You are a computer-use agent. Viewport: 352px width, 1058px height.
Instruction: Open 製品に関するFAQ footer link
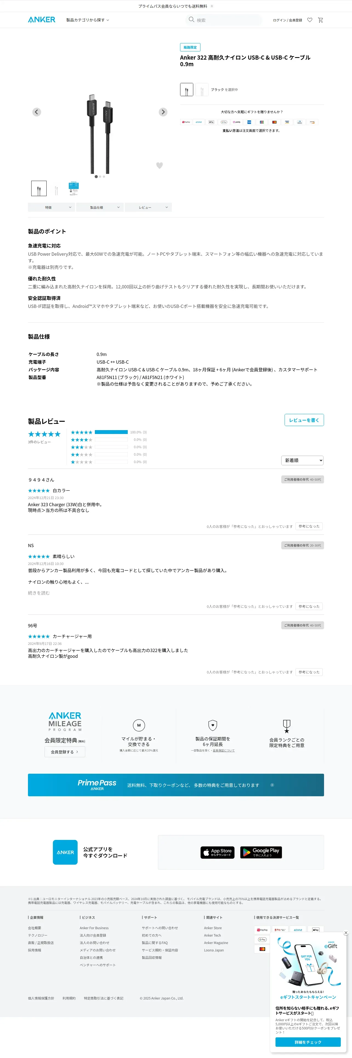tap(155, 943)
